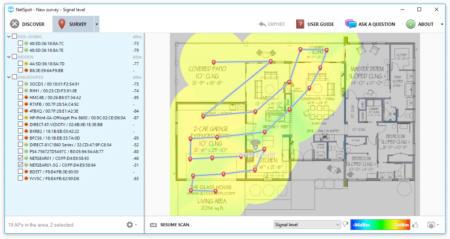Click the signal icon for 48:5D:36:18:8A:7E
The height and width of the screenshot is (239, 450).
(26, 50)
